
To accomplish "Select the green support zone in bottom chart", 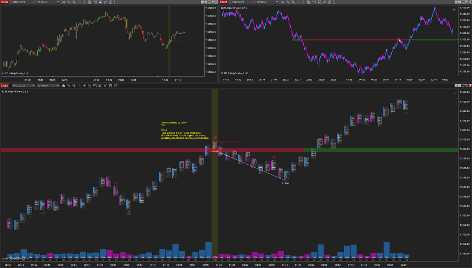I will coord(381,150).
